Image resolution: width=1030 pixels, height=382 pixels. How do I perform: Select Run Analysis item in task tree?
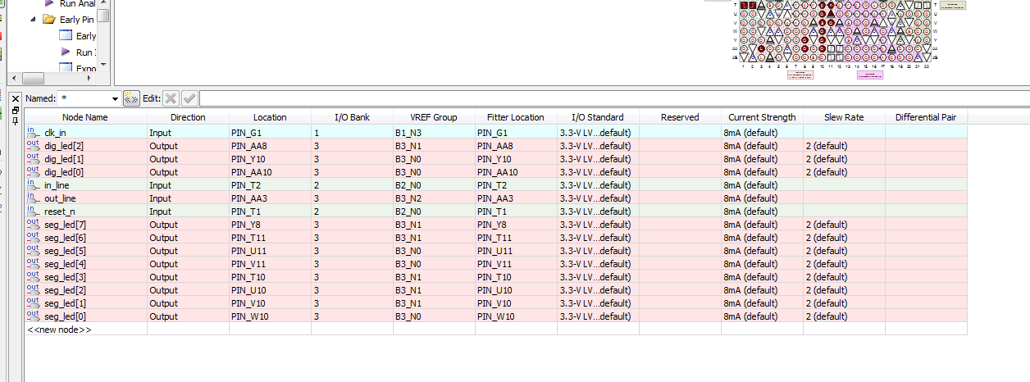[78, 4]
